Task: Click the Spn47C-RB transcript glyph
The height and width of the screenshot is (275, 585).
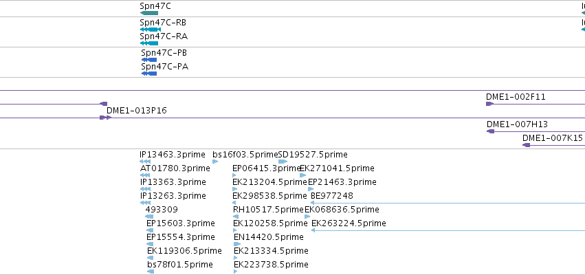Action: (151, 30)
